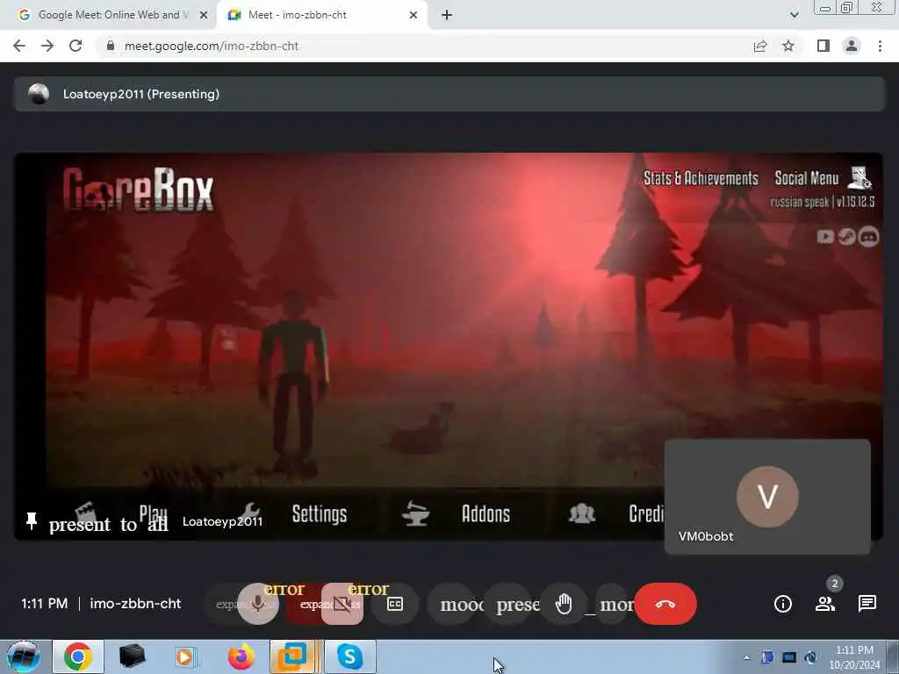Bookmark this page with star
Image resolution: width=899 pixels, height=674 pixels.
[x=788, y=46]
